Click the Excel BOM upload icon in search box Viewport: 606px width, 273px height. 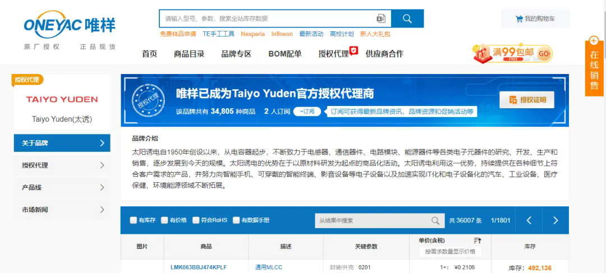click(x=380, y=18)
